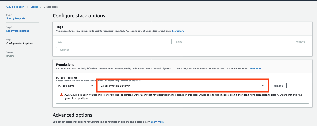The image size is (317, 126).
Task: Open the Learn more link in the Permissions section
Action: pyautogui.click(x=256, y=68)
